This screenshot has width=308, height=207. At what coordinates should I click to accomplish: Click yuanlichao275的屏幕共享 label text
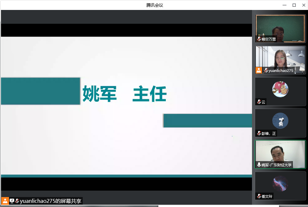(51, 201)
